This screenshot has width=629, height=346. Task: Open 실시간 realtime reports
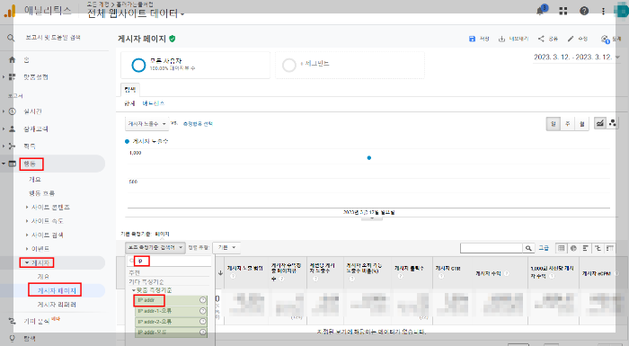tap(32, 111)
